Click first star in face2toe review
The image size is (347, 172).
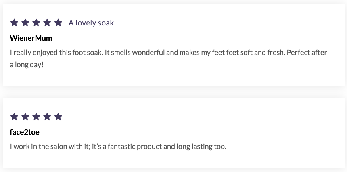[x=14, y=117]
